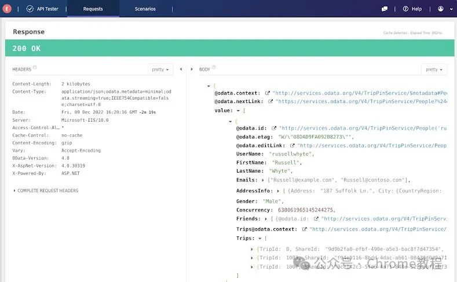Switch to the Scenarios tab
This screenshot has height=282, width=457.
(145, 9)
